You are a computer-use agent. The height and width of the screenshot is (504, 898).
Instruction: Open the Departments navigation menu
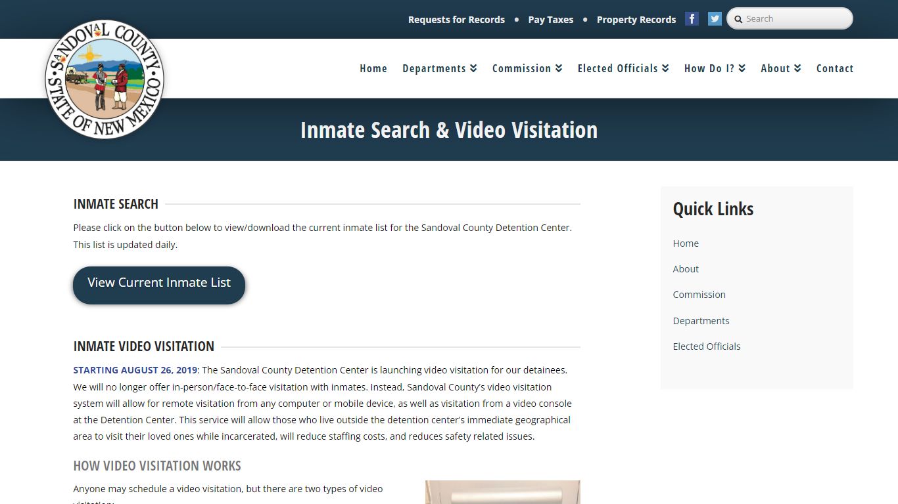434,68
